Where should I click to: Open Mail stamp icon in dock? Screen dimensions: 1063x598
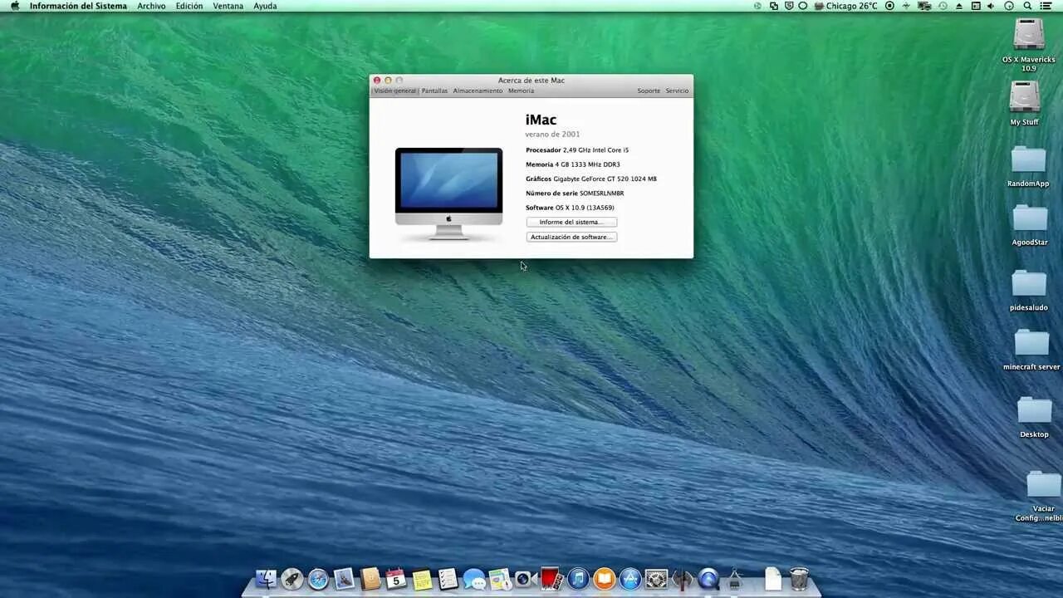click(x=344, y=579)
